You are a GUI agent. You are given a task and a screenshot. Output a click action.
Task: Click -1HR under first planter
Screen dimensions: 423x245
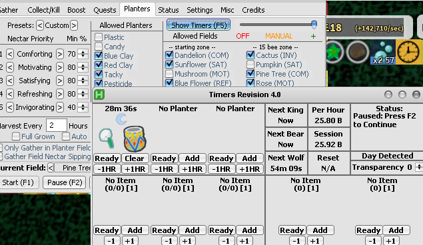107,169
